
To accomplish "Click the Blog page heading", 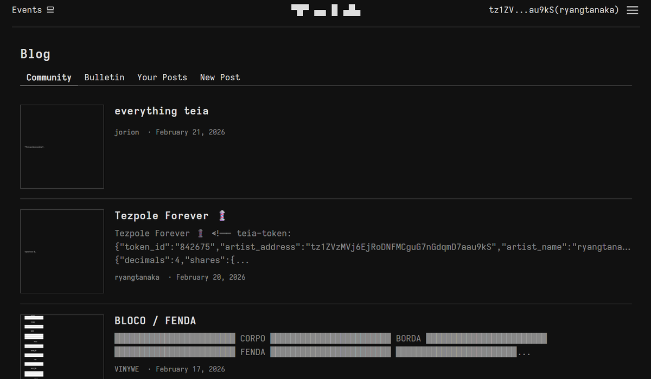I will coord(35,54).
